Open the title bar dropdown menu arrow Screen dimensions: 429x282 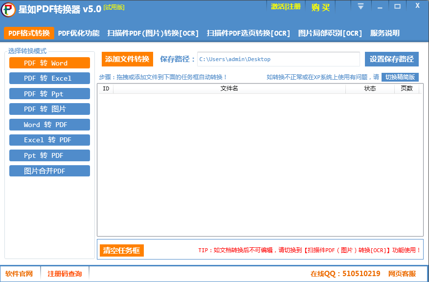(361, 6)
